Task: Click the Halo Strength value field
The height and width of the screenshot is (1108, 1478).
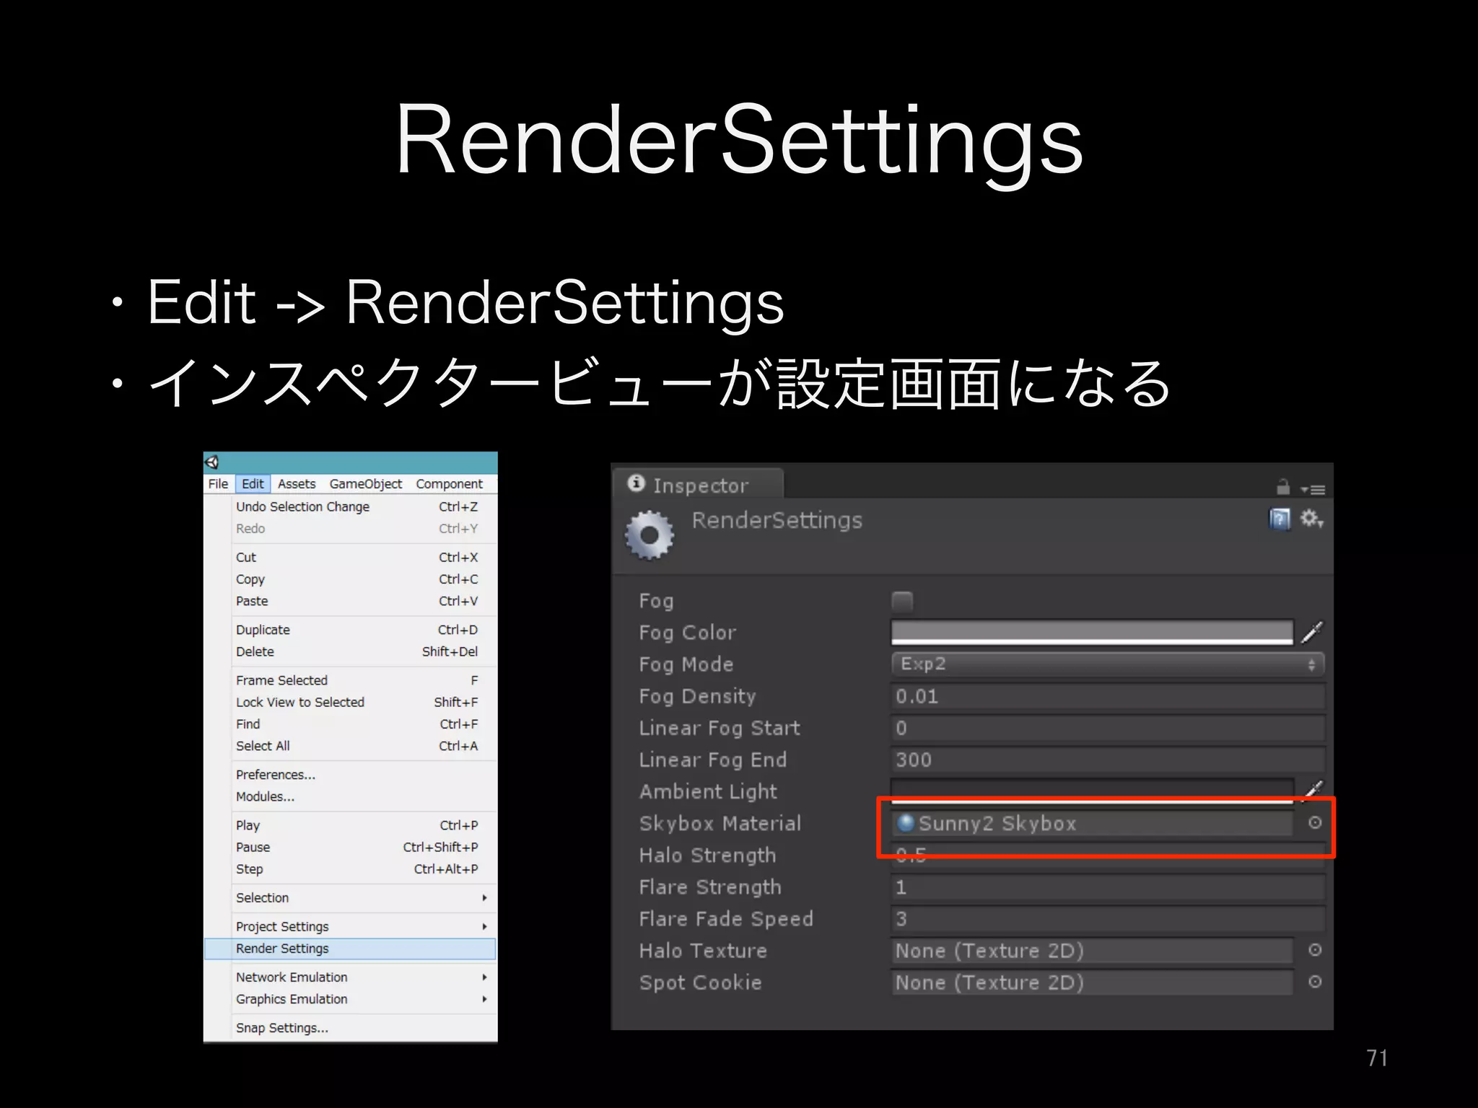Action: 1108,855
